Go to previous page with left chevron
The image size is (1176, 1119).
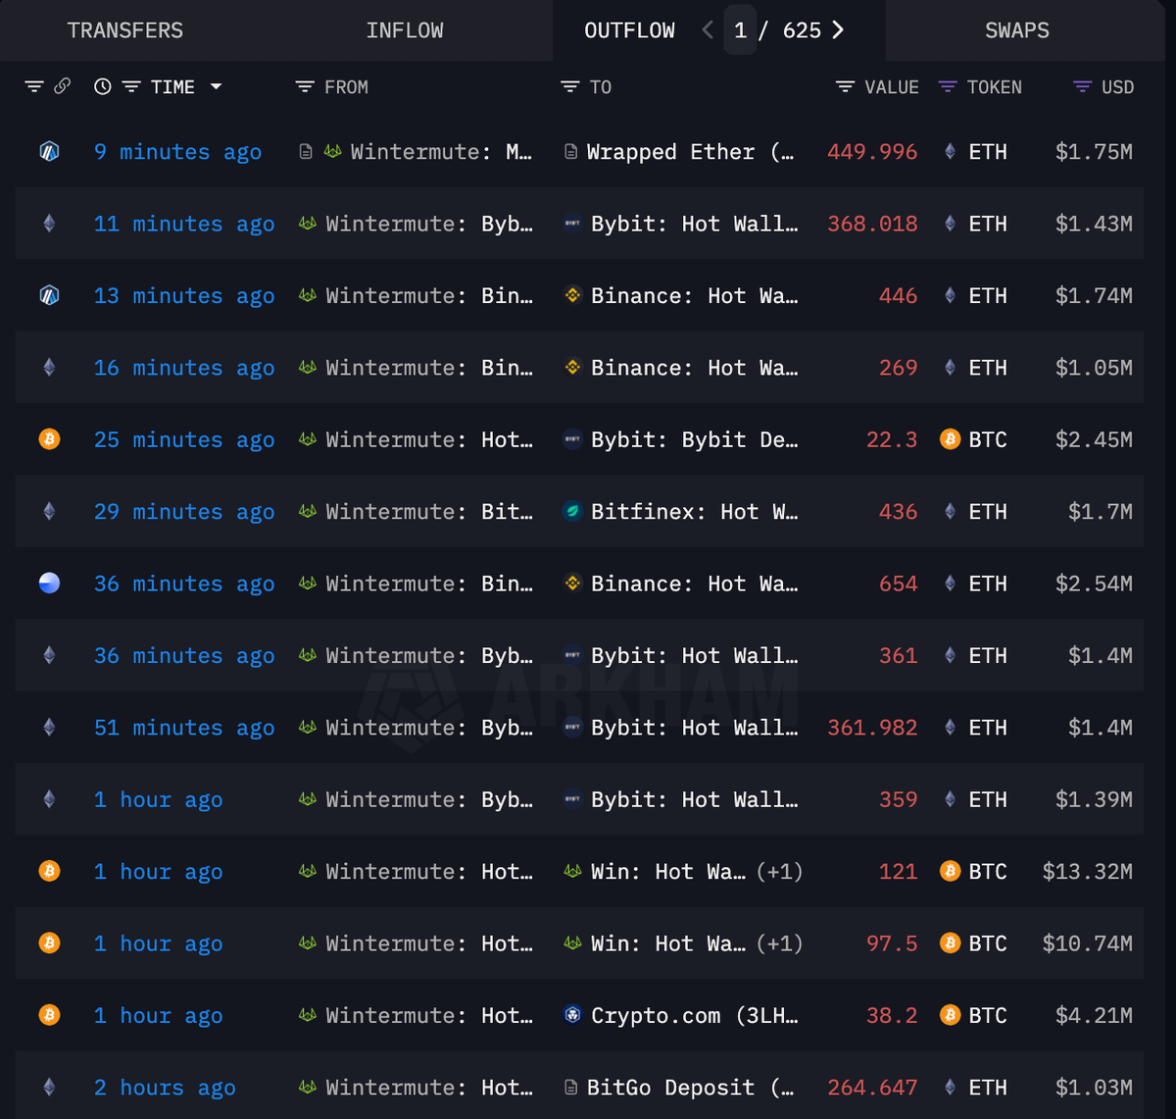pos(708,30)
